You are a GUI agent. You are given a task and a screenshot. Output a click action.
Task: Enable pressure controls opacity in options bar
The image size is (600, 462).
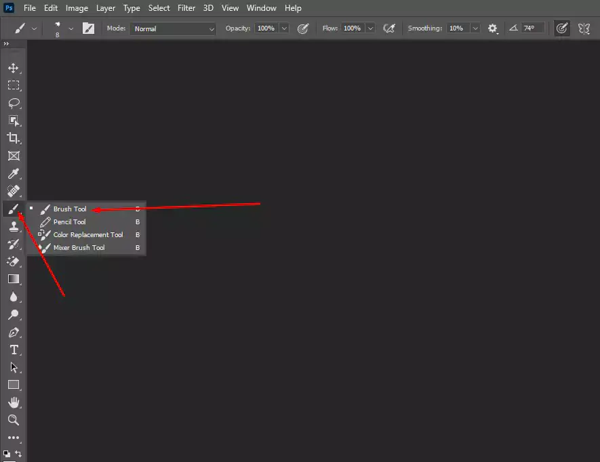pyautogui.click(x=303, y=28)
